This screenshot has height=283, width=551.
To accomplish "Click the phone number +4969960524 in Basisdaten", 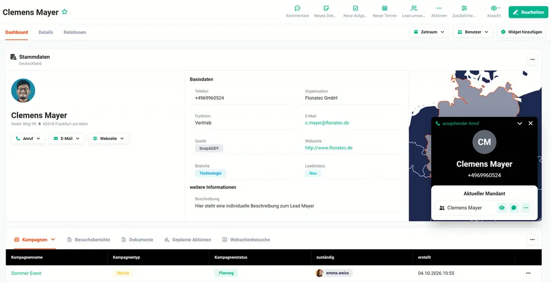I will coord(210,98).
